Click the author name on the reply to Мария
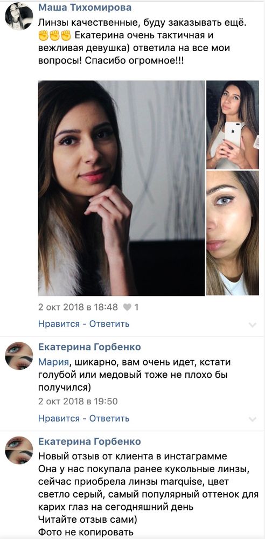Image resolution: width=265 pixels, height=539 pixels. pyautogui.click(x=89, y=347)
